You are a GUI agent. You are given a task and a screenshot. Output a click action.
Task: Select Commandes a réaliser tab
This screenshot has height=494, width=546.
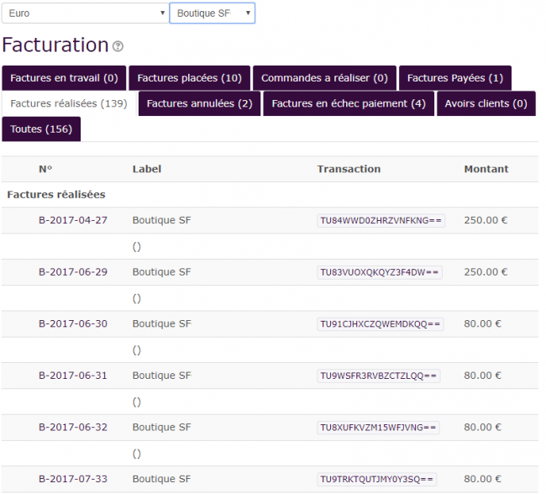point(324,78)
